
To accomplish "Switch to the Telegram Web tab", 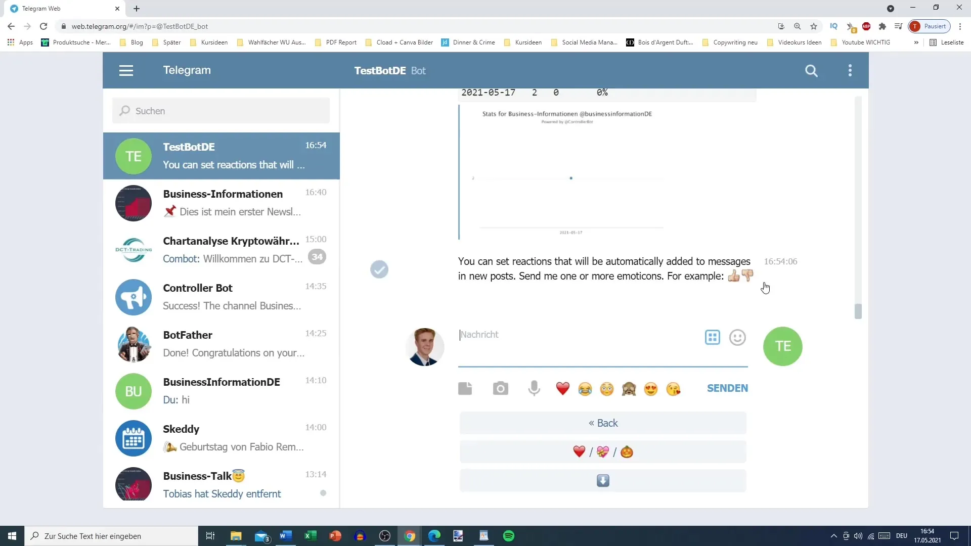I will click(65, 9).
